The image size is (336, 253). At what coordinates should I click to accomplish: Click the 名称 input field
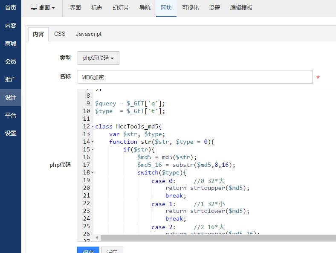pyautogui.click(x=195, y=77)
